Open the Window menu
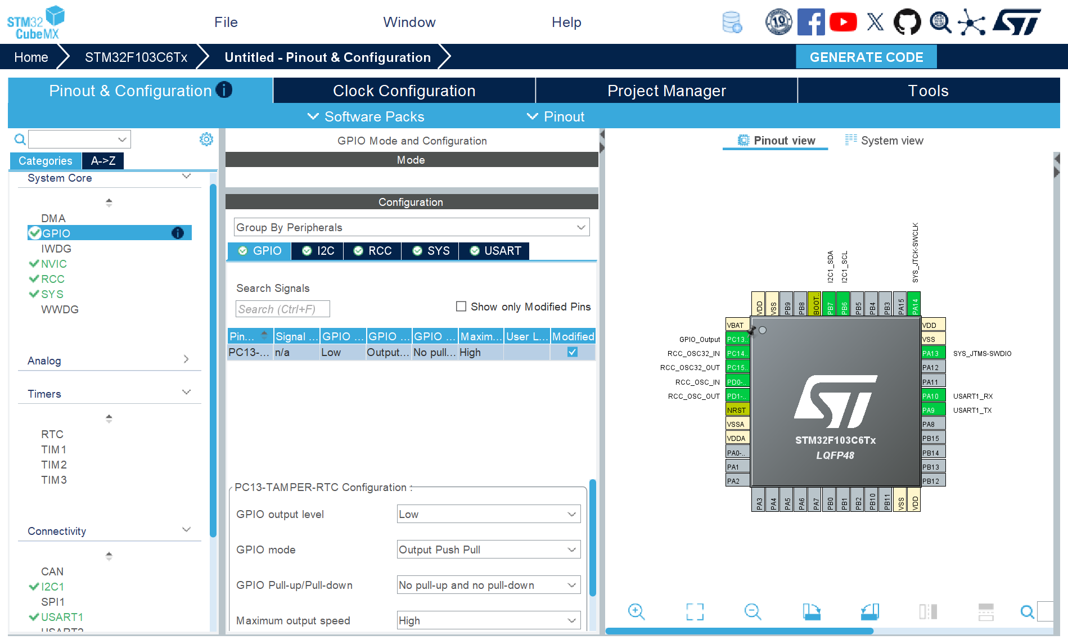The image size is (1068, 644). pyautogui.click(x=409, y=22)
